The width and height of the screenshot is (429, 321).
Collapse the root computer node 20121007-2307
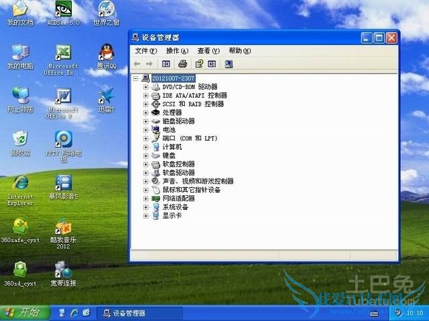(135, 79)
